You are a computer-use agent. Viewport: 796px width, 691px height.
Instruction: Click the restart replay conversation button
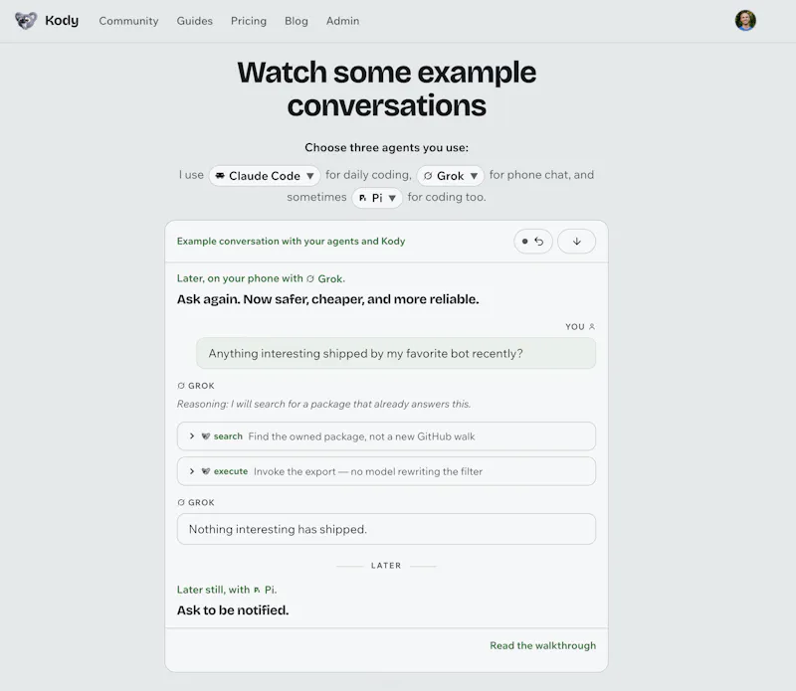click(x=532, y=242)
